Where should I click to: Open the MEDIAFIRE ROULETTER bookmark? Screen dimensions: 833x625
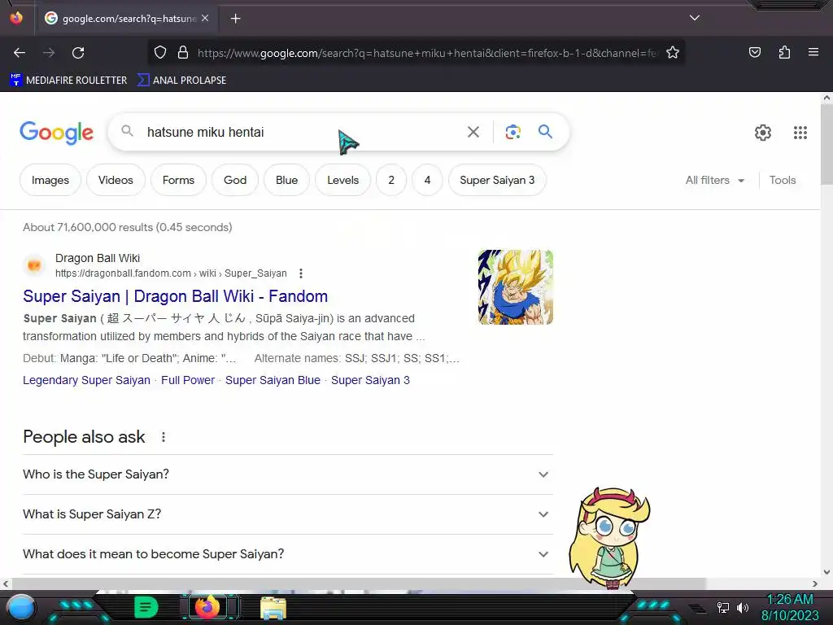click(x=68, y=81)
